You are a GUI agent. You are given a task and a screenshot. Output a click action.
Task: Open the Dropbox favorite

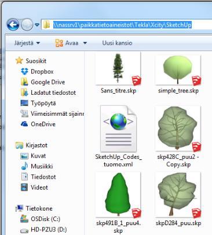pos(42,72)
